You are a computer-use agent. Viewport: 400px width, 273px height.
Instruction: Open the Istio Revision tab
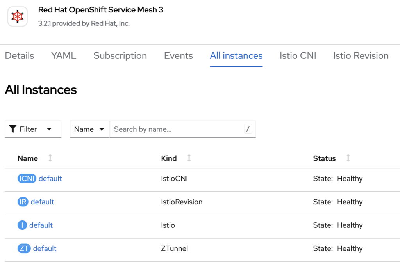pyautogui.click(x=361, y=56)
